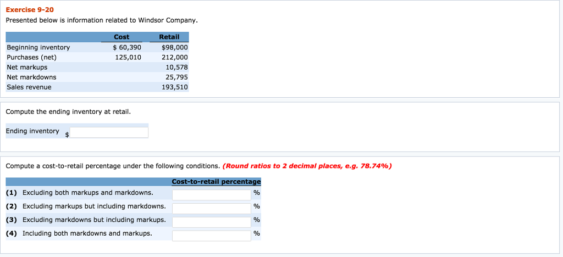Select the Beginning inventory row label
The width and height of the screenshot is (563, 257).
click(38, 47)
